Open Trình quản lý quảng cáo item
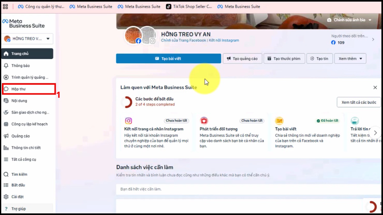The height and width of the screenshot is (215, 383). (27, 77)
